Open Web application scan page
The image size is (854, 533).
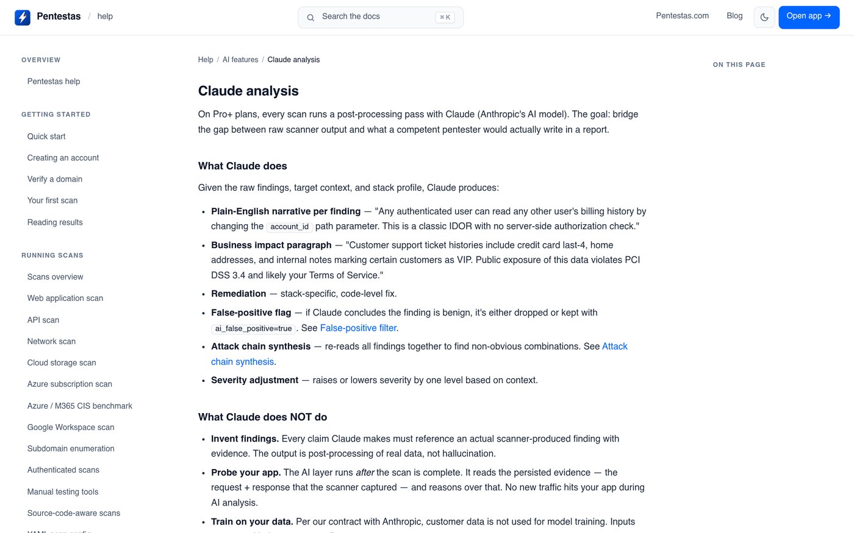pyautogui.click(x=65, y=298)
